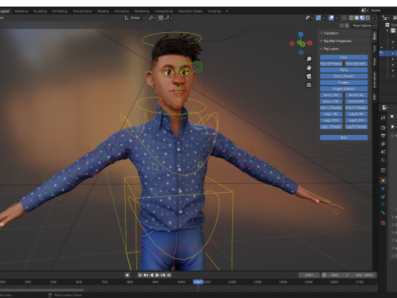Open the Output properties tab icon
Viewport: 397px width, 298px height.
click(383, 136)
